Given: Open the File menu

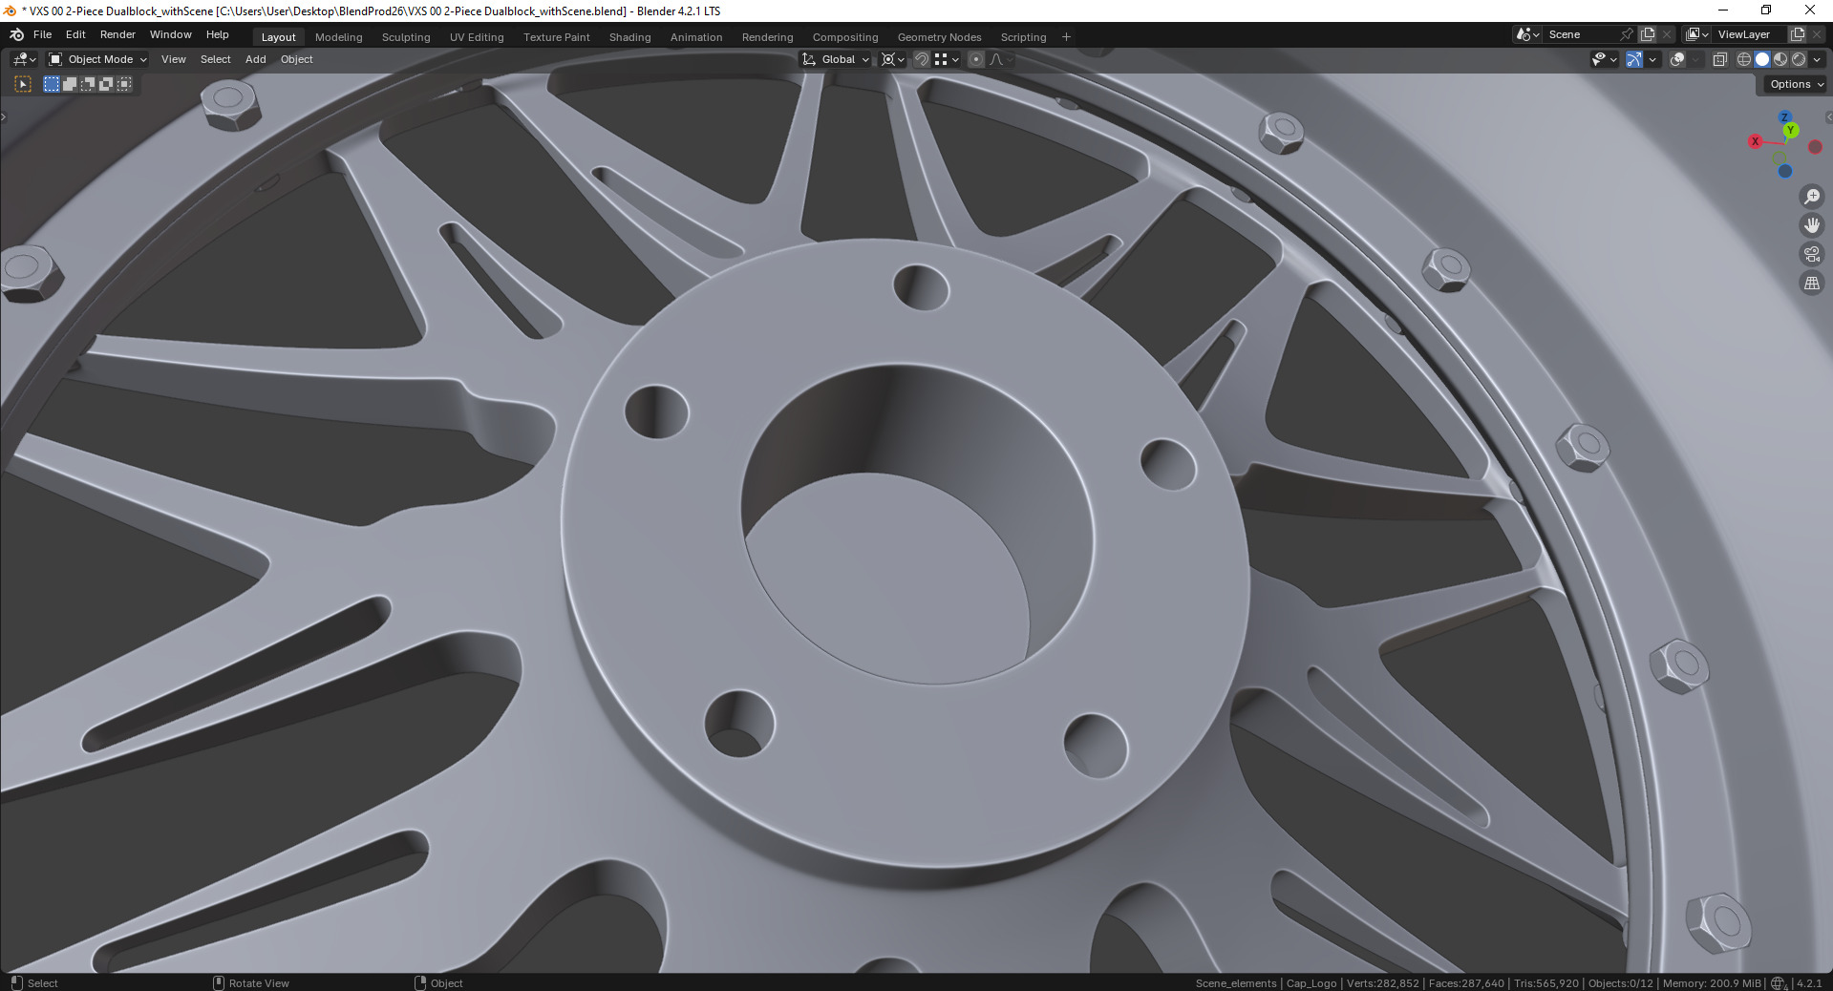Looking at the screenshot, I should (42, 34).
